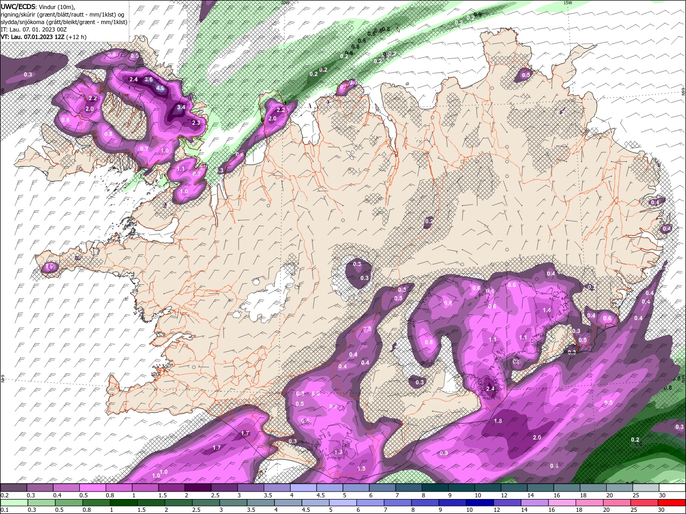Click the 1.8 value off the southeast coast
Screen dimensions: 686x514
point(498,421)
